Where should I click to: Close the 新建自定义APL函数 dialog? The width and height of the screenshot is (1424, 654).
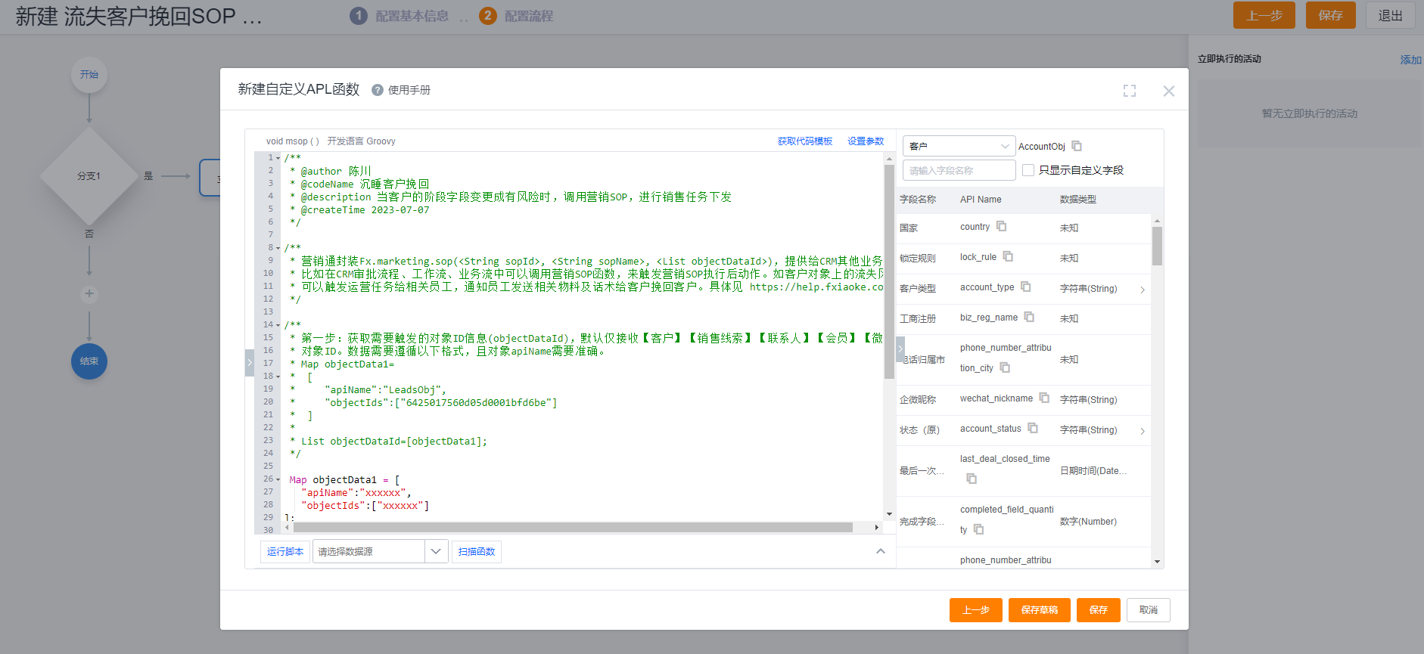[1169, 91]
